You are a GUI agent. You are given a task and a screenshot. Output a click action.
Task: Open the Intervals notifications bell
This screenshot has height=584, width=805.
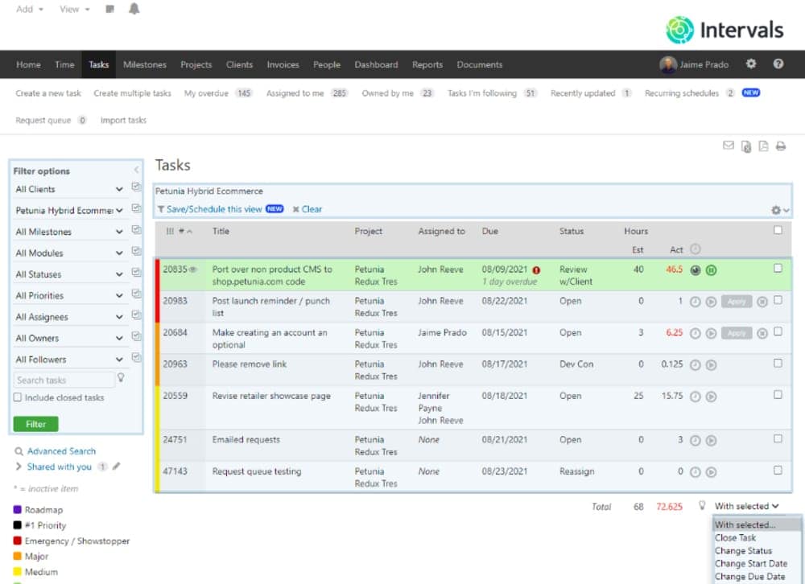click(x=134, y=9)
